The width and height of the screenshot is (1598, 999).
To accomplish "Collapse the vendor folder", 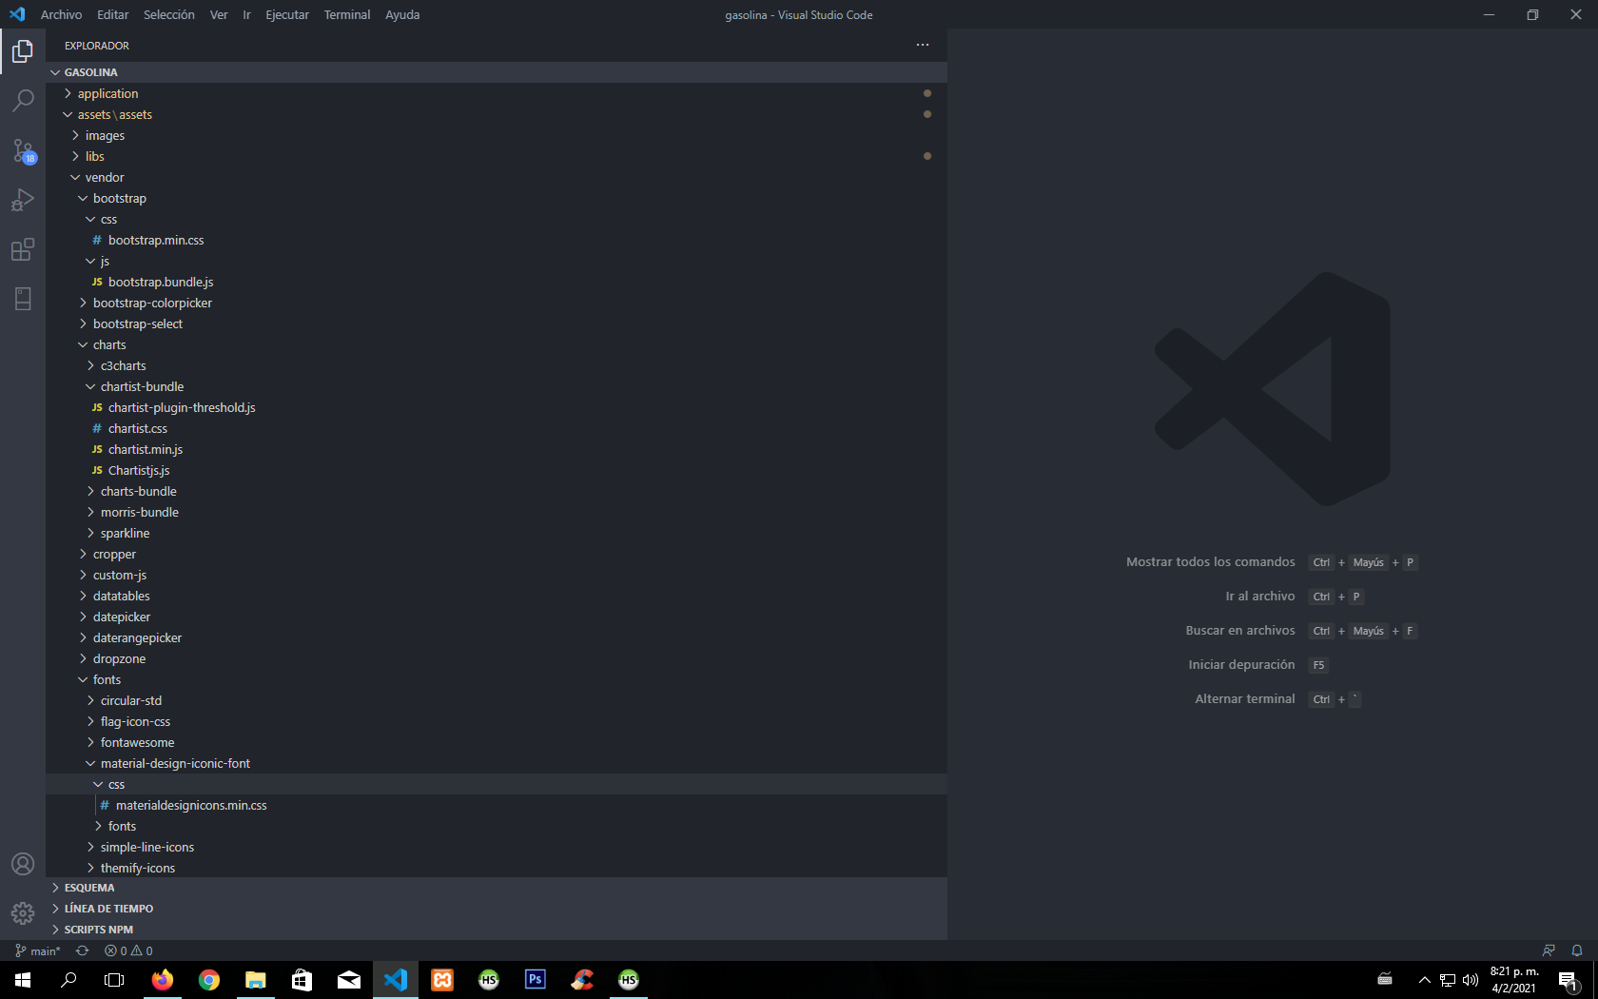I will tap(497, 177).
